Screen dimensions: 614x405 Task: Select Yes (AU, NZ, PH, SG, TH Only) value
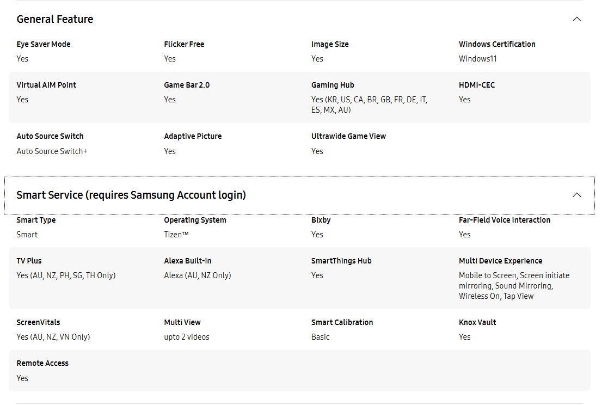pos(66,275)
